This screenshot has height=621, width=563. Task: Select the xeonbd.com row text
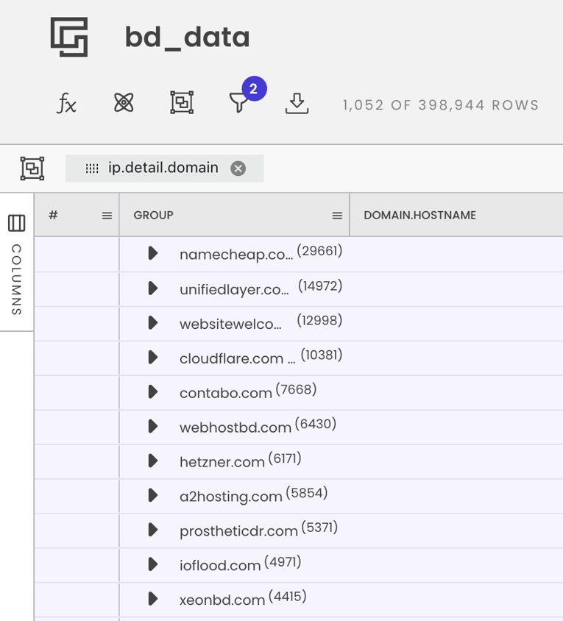point(222,600)
